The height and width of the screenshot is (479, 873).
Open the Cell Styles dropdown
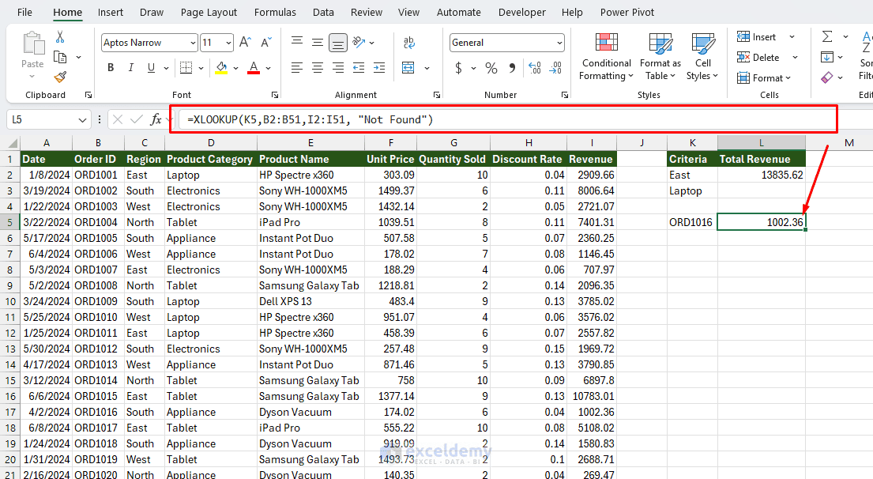tap(702, 57)
